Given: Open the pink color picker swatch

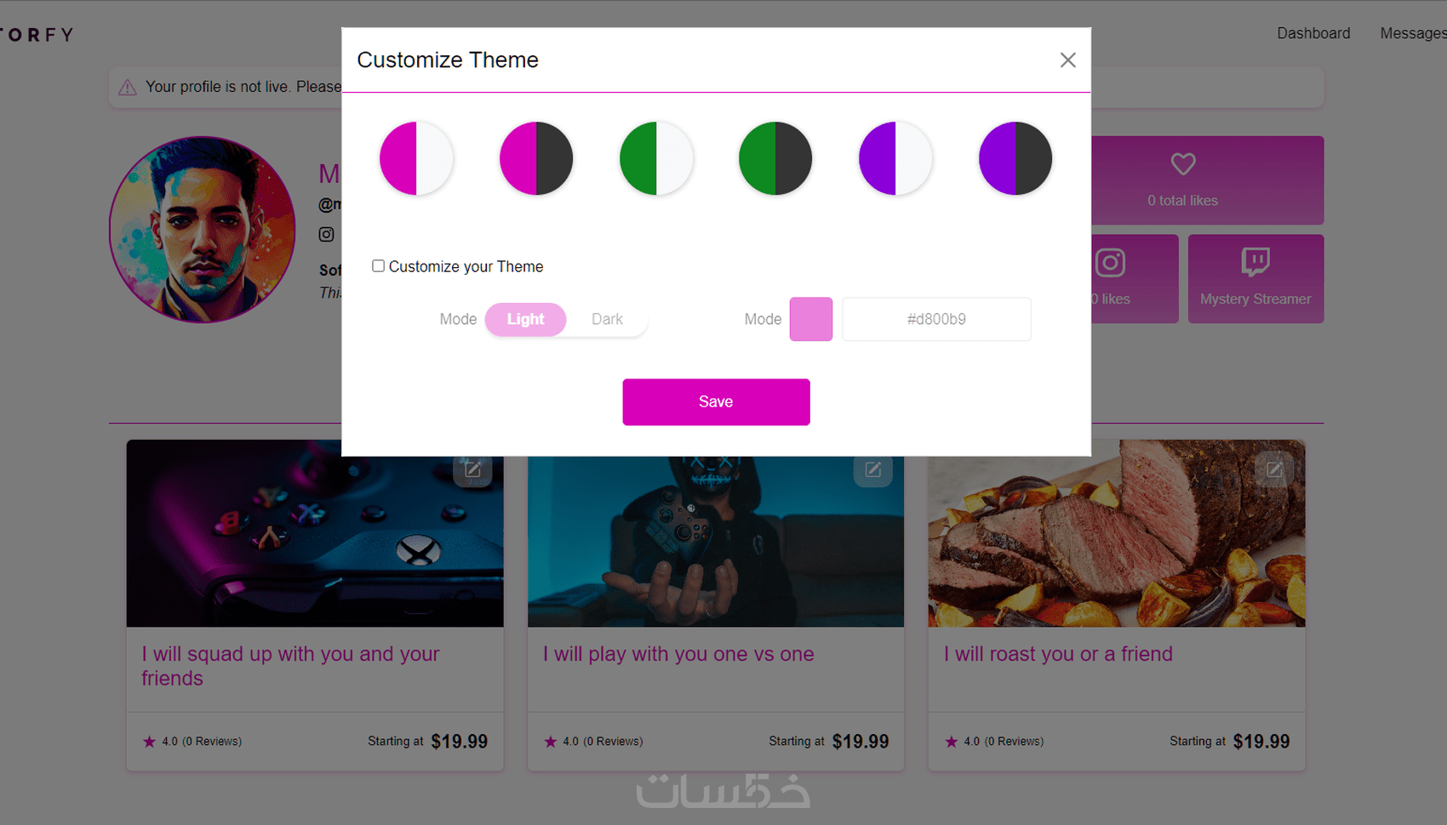Looking at the screenshot, I should (x=811, y=319).
